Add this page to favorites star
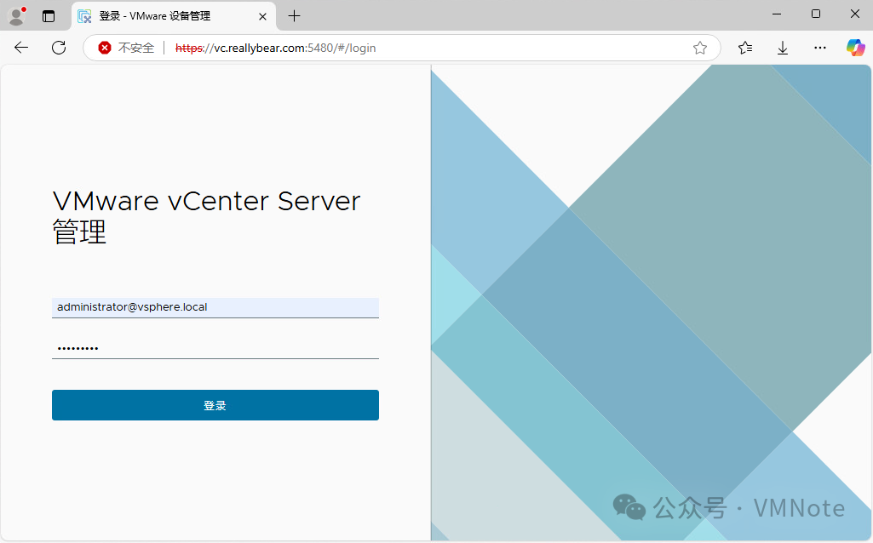 (700, 48)
